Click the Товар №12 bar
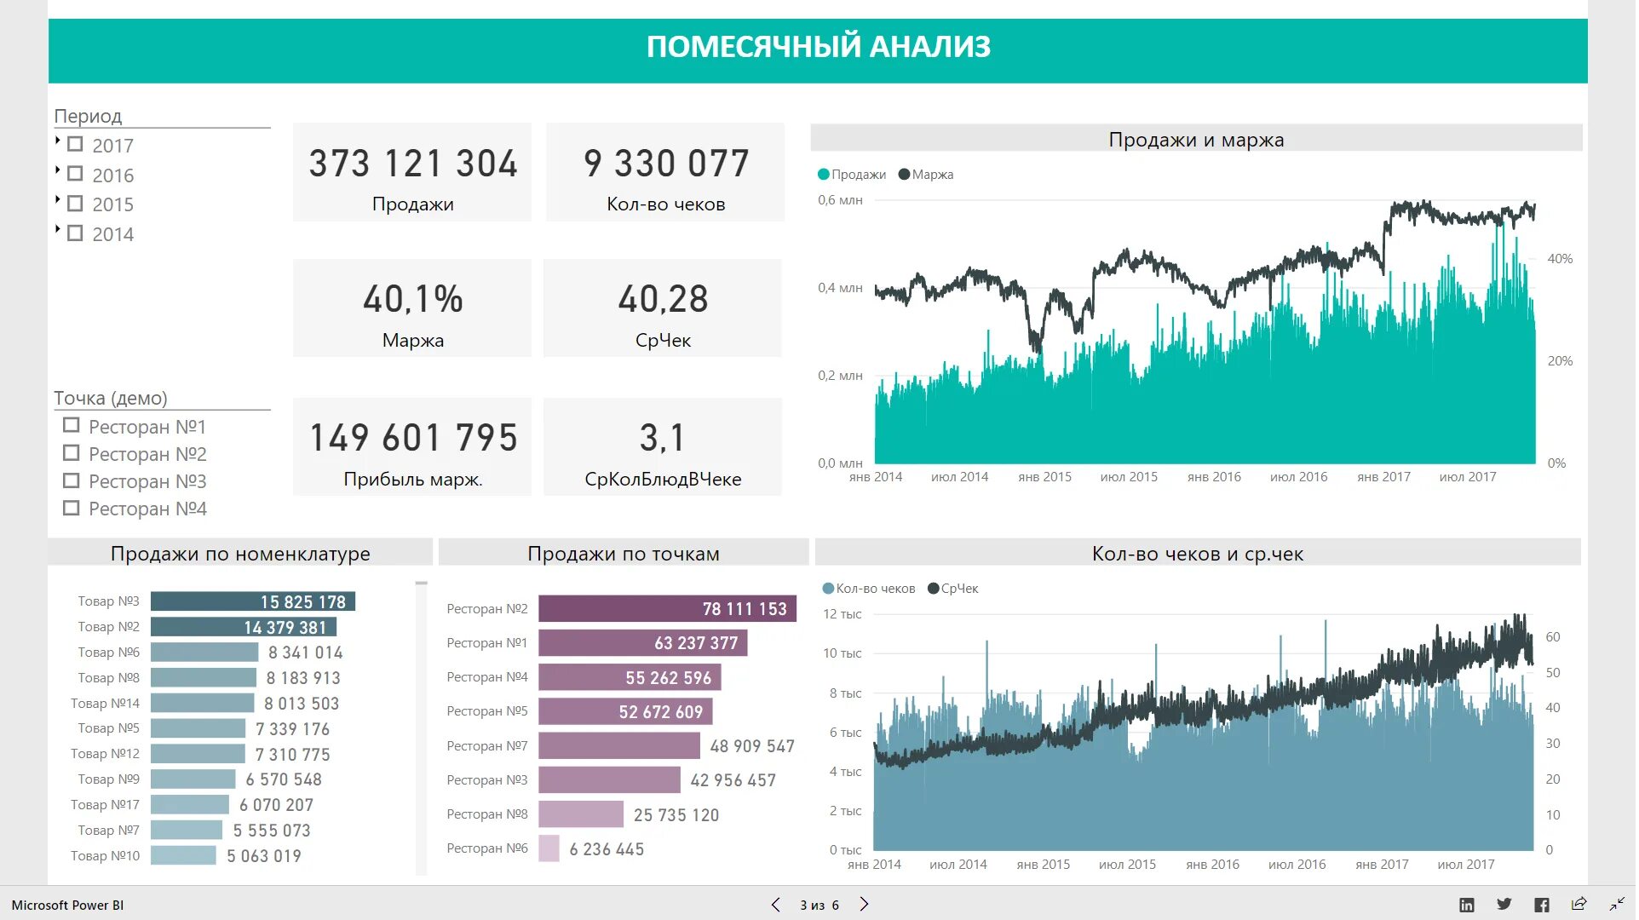Screen dimensions: 1639x920 (x=198, y=756)
